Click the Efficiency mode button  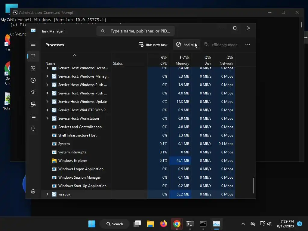point(221,45)
